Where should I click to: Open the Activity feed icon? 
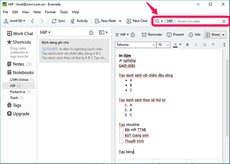click(72, 21)
